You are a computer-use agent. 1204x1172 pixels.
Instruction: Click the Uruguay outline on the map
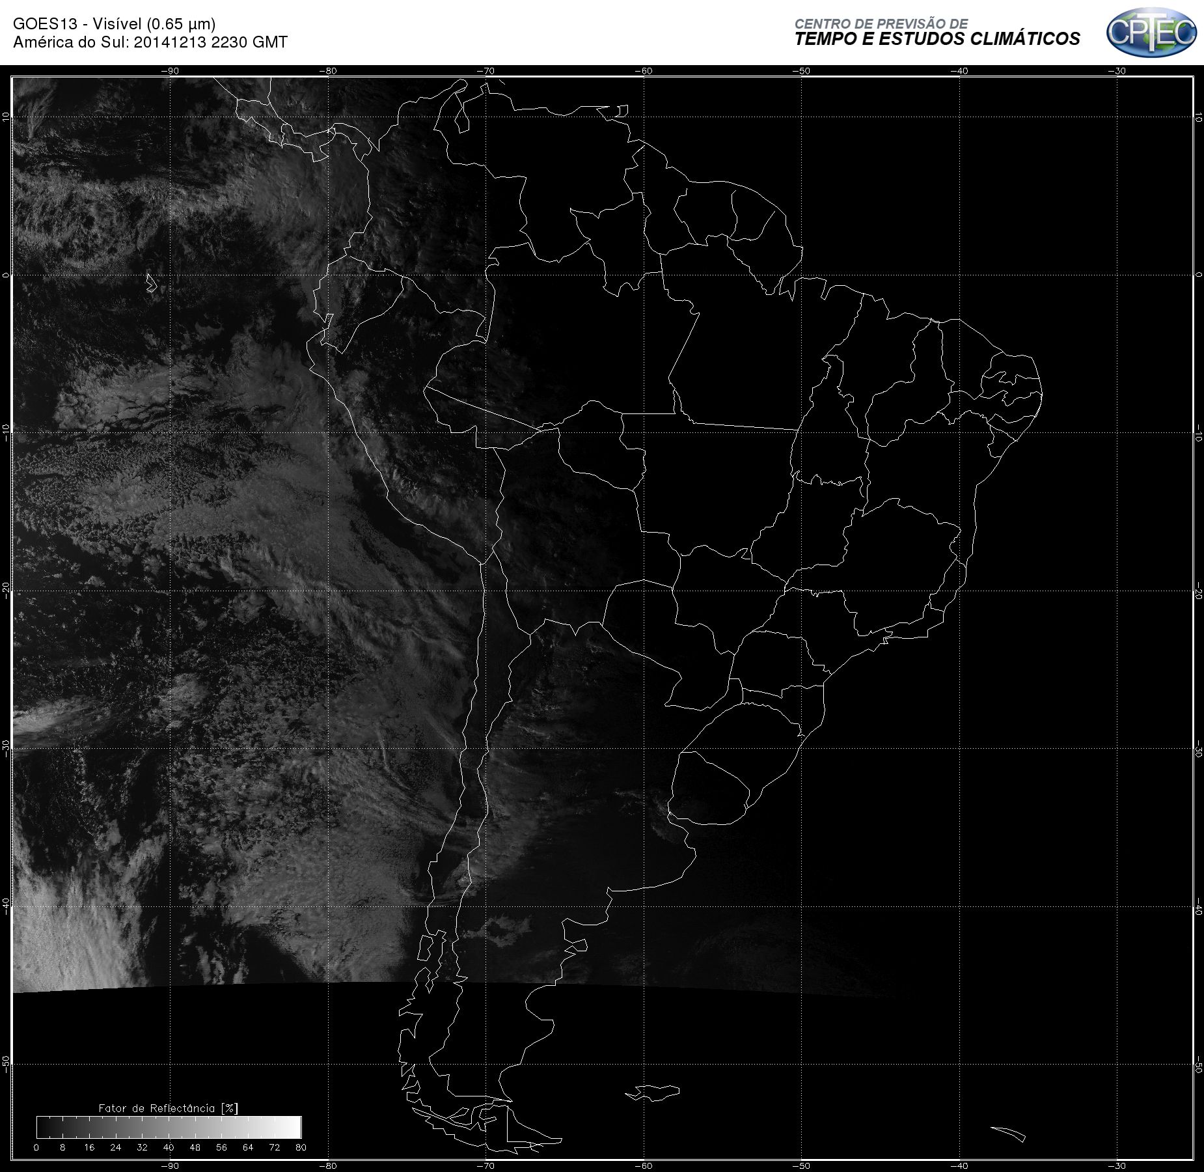pos(710,788)
